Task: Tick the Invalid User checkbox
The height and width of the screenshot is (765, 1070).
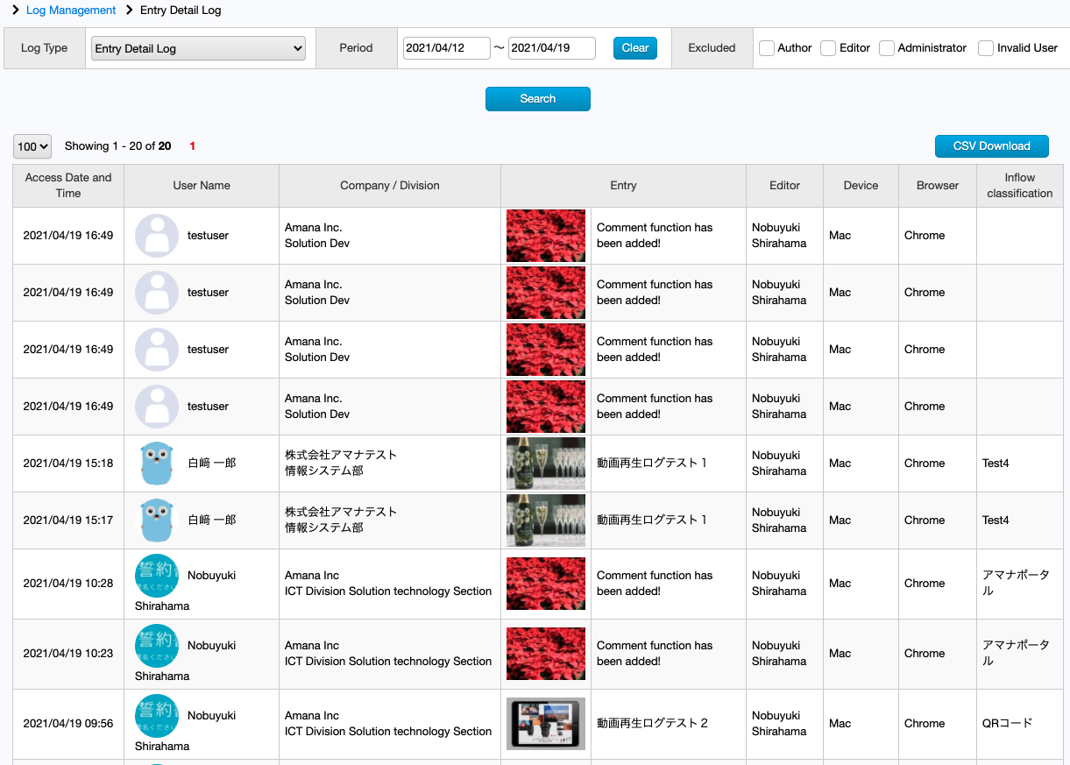Action: [x=986, y=48]
